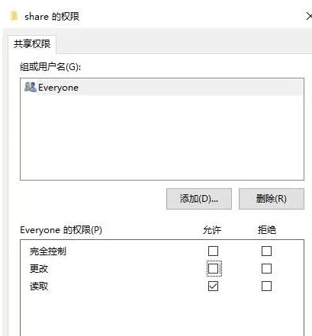Click the 添加(D)... button
Image resolution: width=312 pixels, height=336 pixels.
click(x=199, y=199)
